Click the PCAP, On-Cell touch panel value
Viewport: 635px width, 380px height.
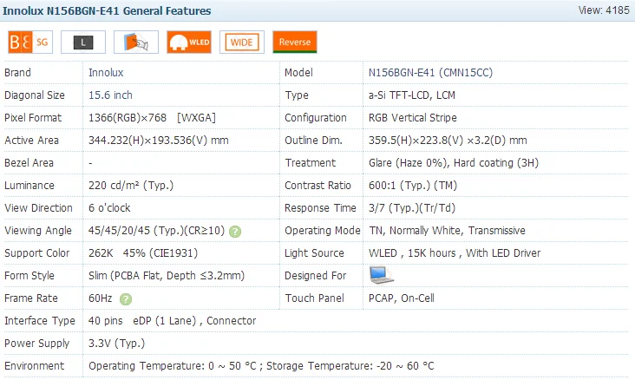(402, 298)
